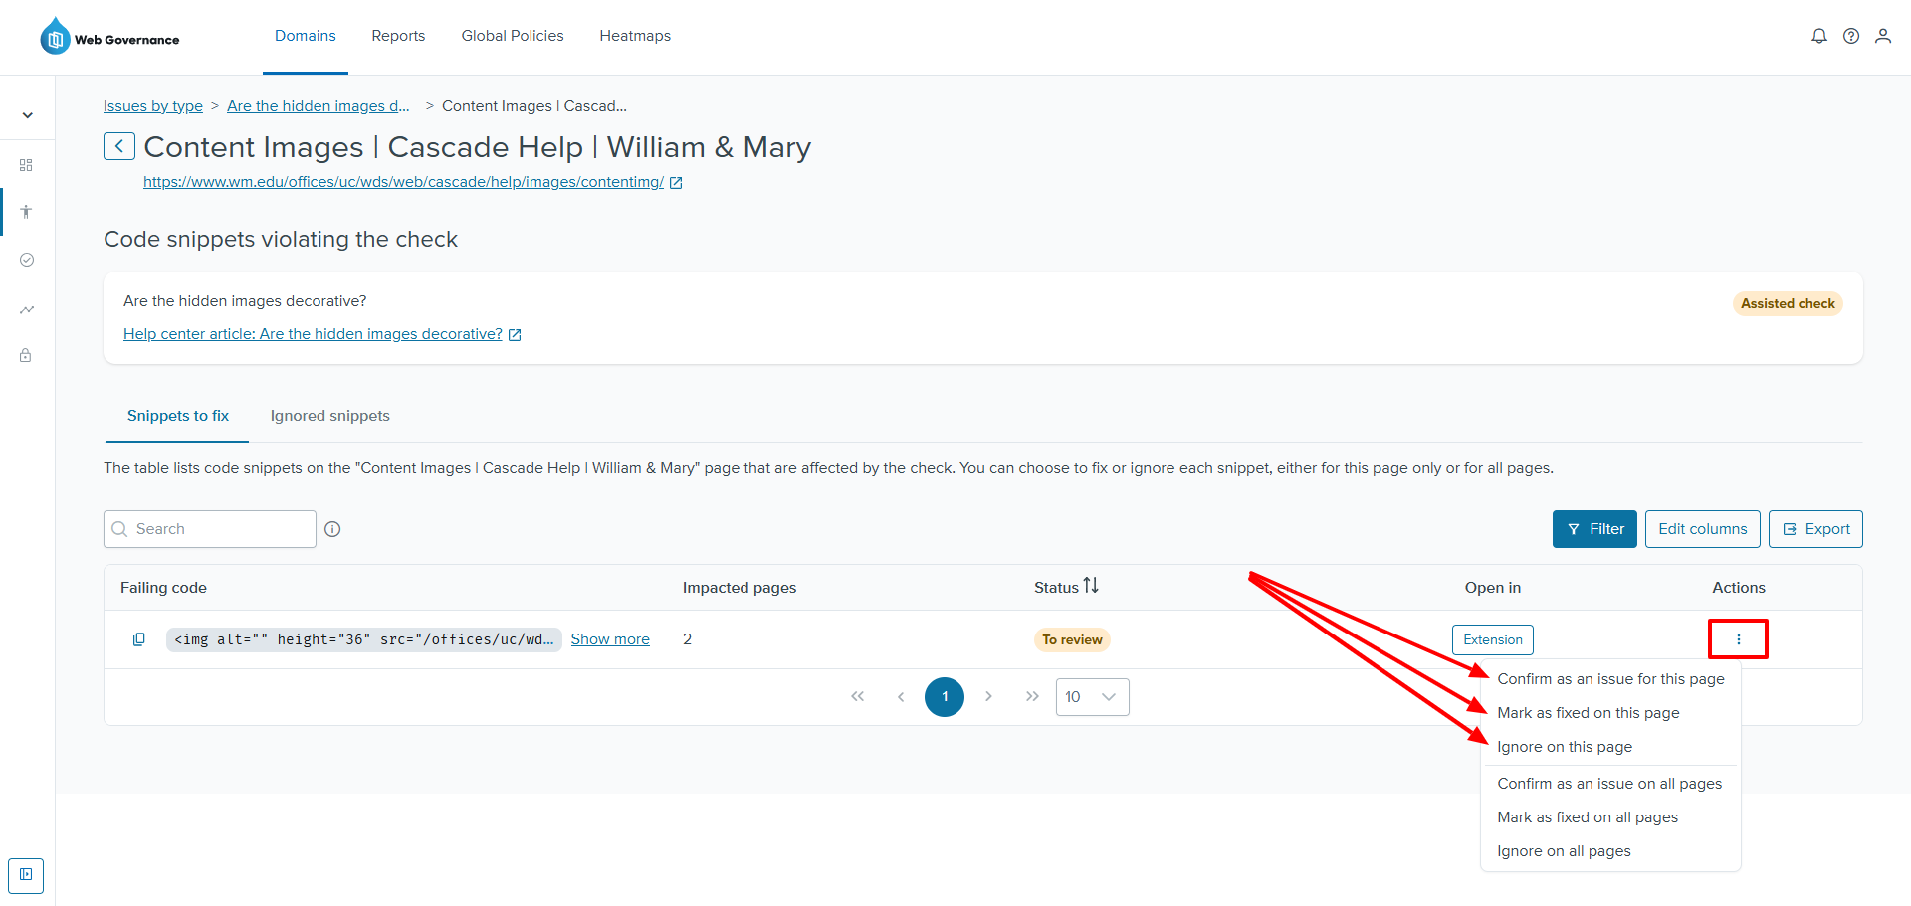Open the Filter button
Screen dimensions: 1911x906
pyautogui.click(x=1594, y=529)
